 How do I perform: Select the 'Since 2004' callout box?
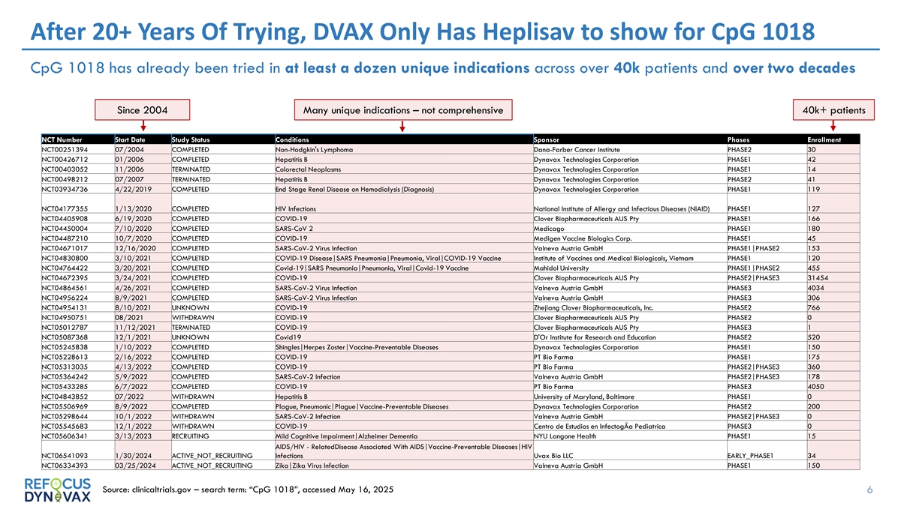pos(143,110)
